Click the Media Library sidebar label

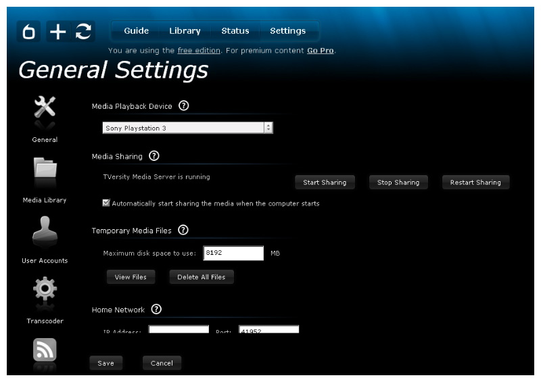click(45, 200)
